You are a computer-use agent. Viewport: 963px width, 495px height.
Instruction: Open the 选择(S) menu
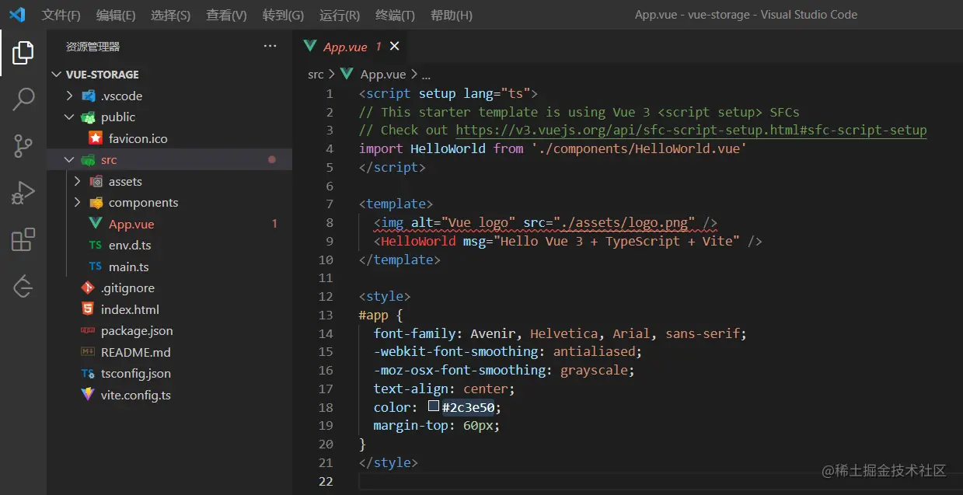[x=170, y=15]
